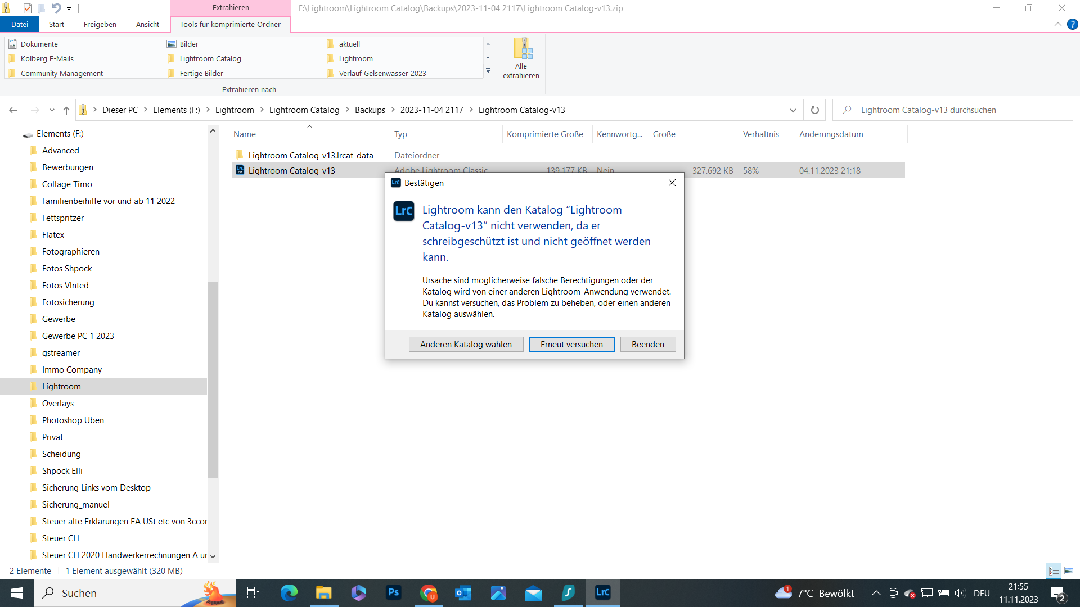Viewport: 1080px width, 607px height.
Task: Open the Lightroom Classic dialog icon
Action: click(x=403, y=211)
